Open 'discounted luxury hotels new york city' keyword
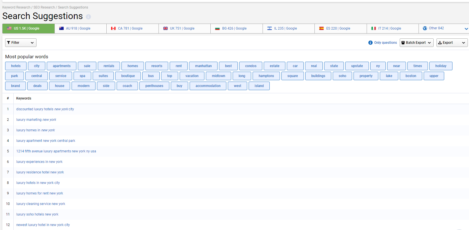This screenshot has height=230, width=469. [45, 109]
